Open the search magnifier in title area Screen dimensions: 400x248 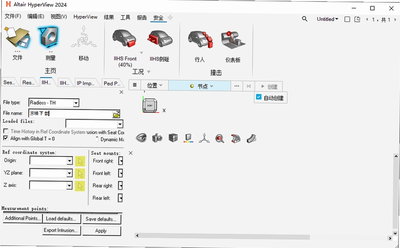pos(305,19)
